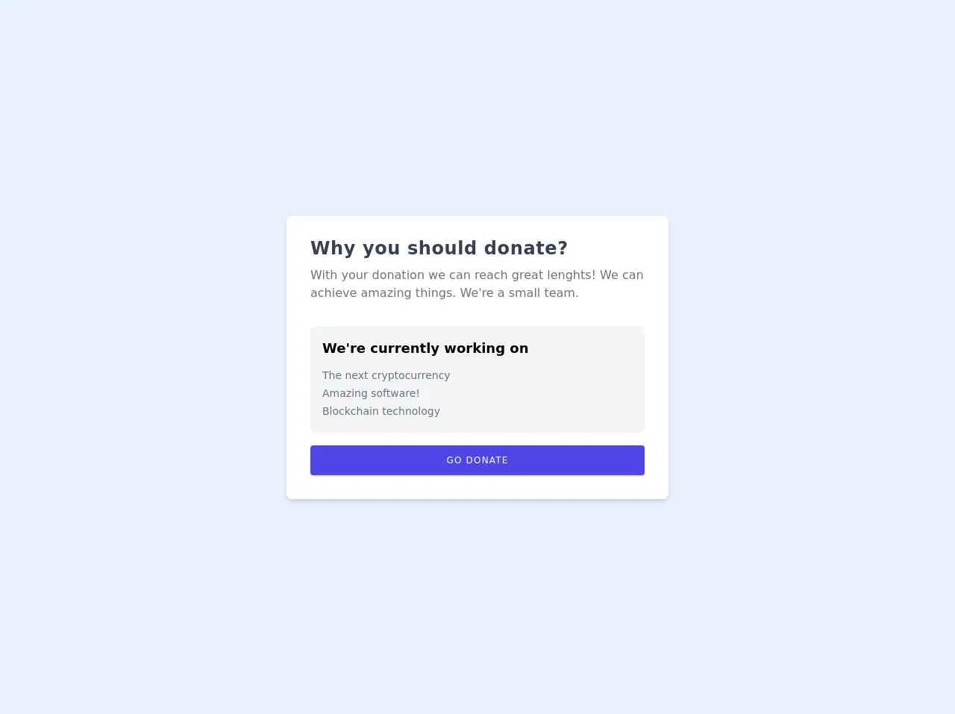Click the "We're currently working on" subheading
Image resolution: width=955 pixels, height=714 pixels.
click(x=425, y=348)
